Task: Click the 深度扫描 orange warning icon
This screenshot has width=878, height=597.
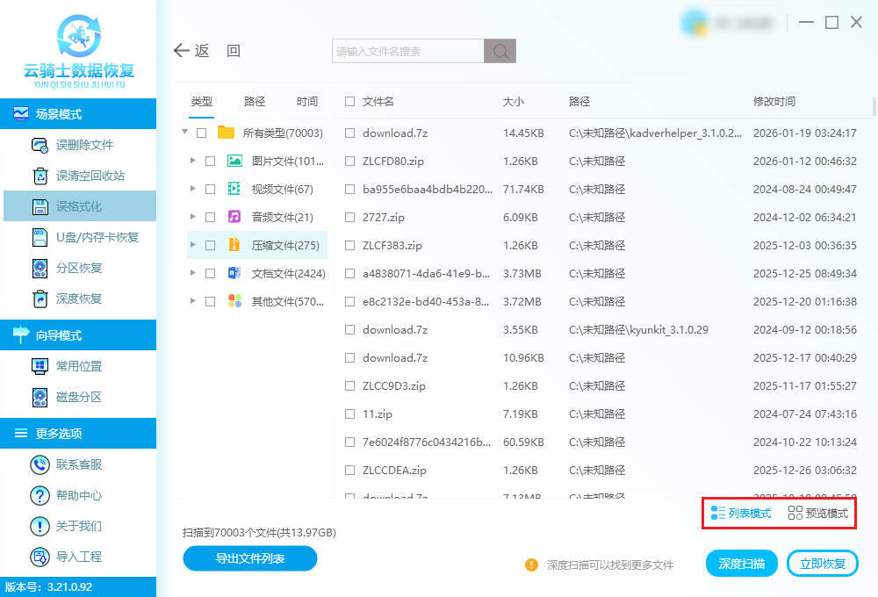Action: [x=531, y=565]
